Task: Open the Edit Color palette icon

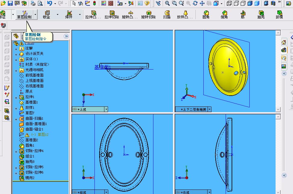Action: coord(103,3)
